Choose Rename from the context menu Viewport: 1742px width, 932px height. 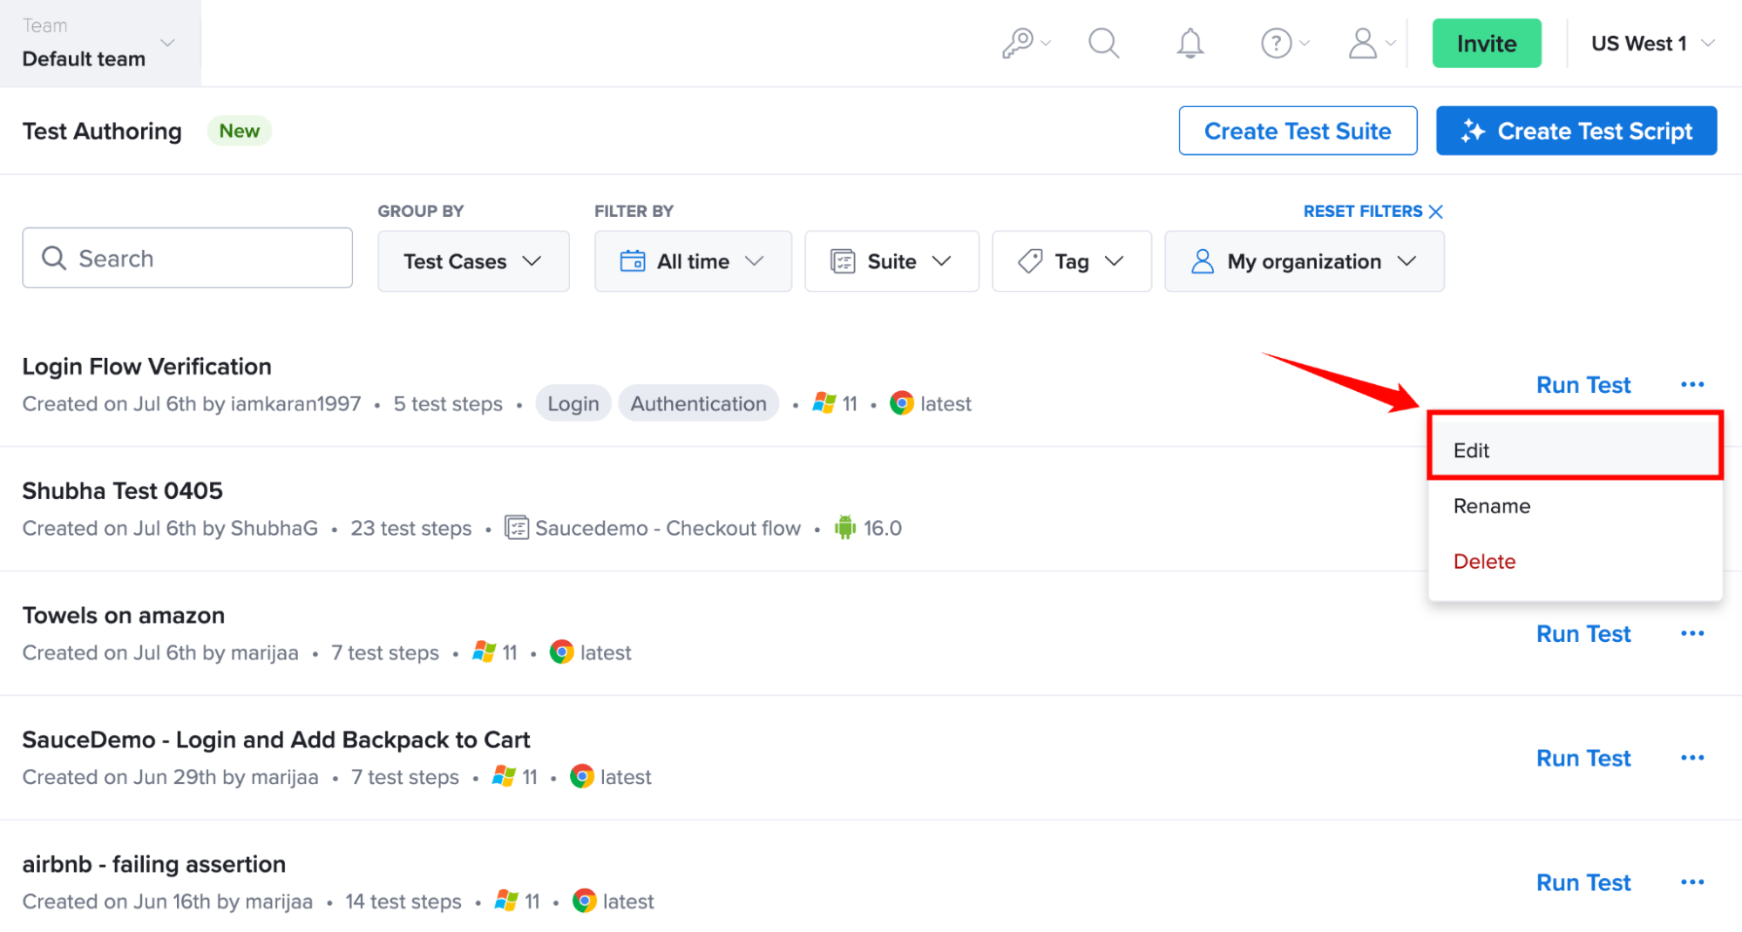click(1575, 506)
